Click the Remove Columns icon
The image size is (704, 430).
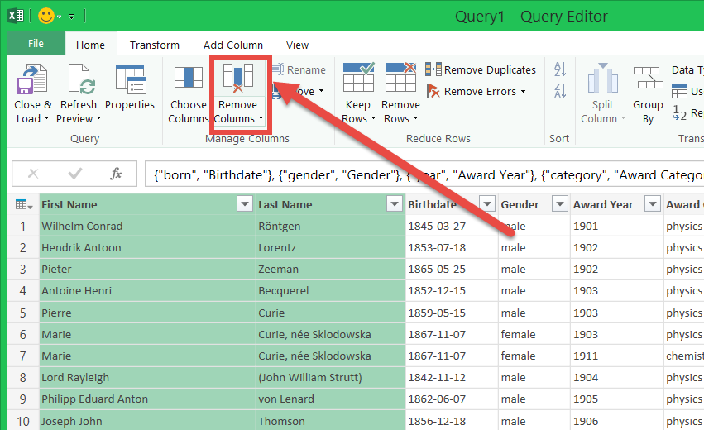[x=237, y=80]
